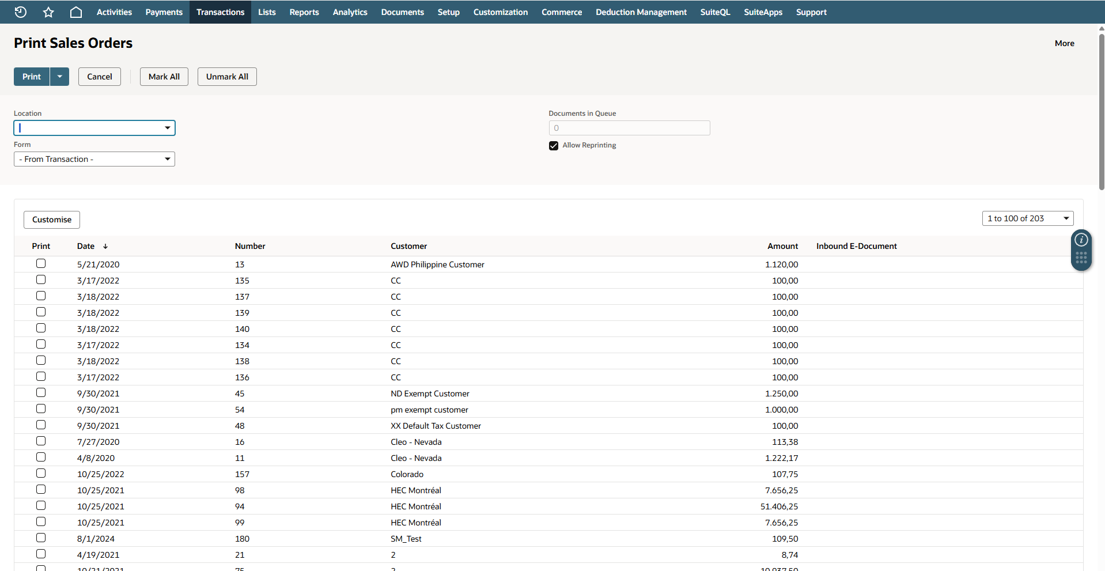The image size is (1105, 571).
Task: Click the Print button
Action: [32, 77]
